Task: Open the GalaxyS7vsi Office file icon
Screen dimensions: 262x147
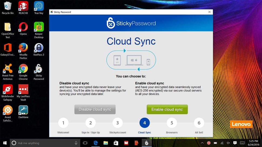Action: click(8, 50)
